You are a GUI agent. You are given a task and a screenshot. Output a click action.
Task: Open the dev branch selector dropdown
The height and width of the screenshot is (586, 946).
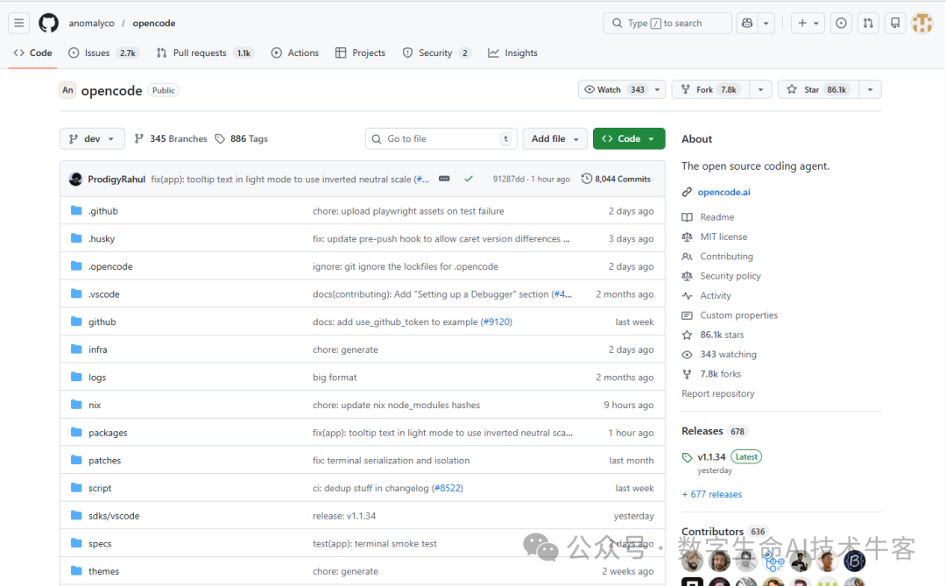[92, 138]
